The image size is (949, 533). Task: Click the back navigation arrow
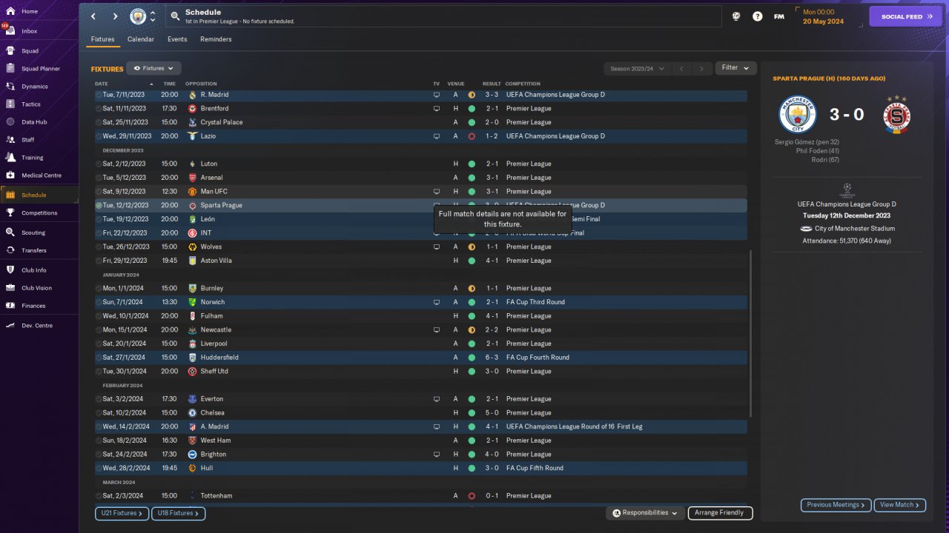pos(93,16)
